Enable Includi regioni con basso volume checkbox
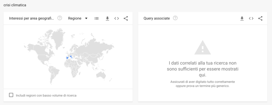272x105 pixels. pos(11,95)
